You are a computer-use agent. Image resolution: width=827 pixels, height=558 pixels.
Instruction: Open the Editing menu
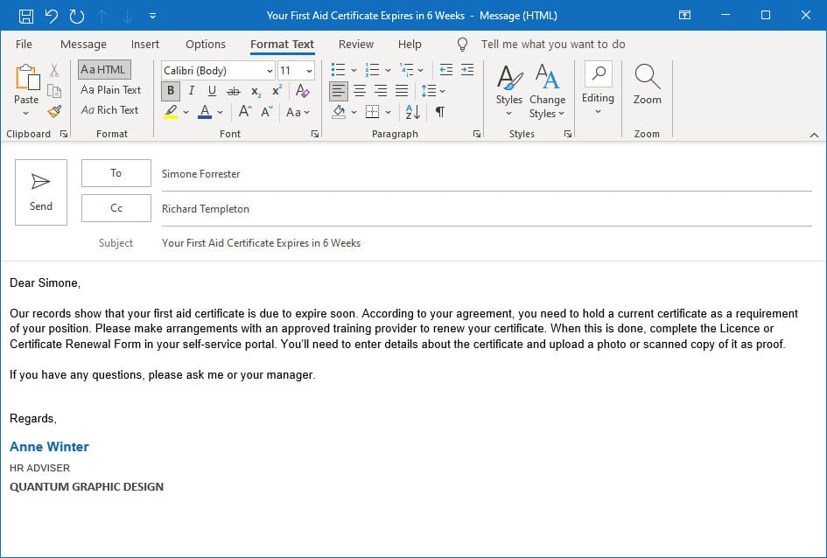[598, 87]
